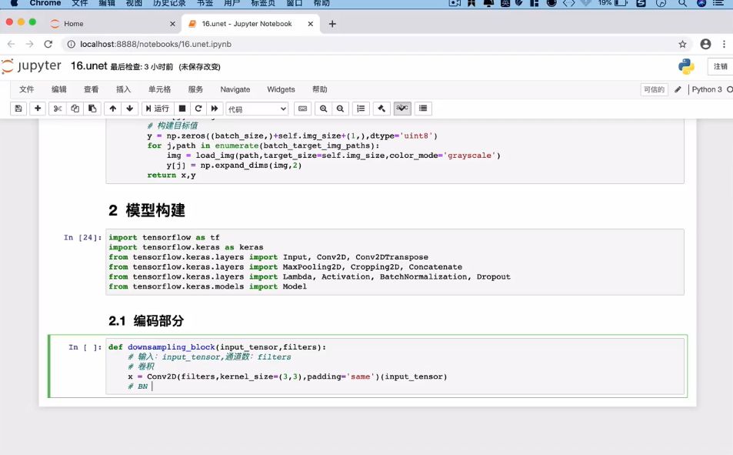Open the 插入 menu in Jupyter
The height and width of the screenshot is (455, 733).
click(123, 89)
